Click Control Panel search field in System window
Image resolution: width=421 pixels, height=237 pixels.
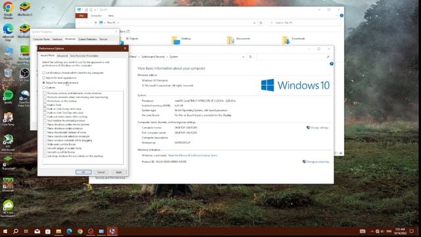(293, 57)
